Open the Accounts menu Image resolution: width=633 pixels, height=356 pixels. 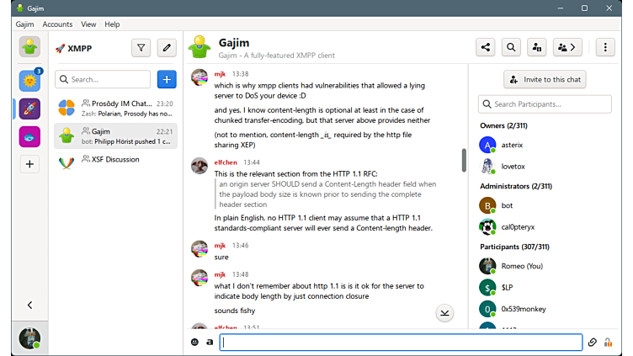point(57,24)
